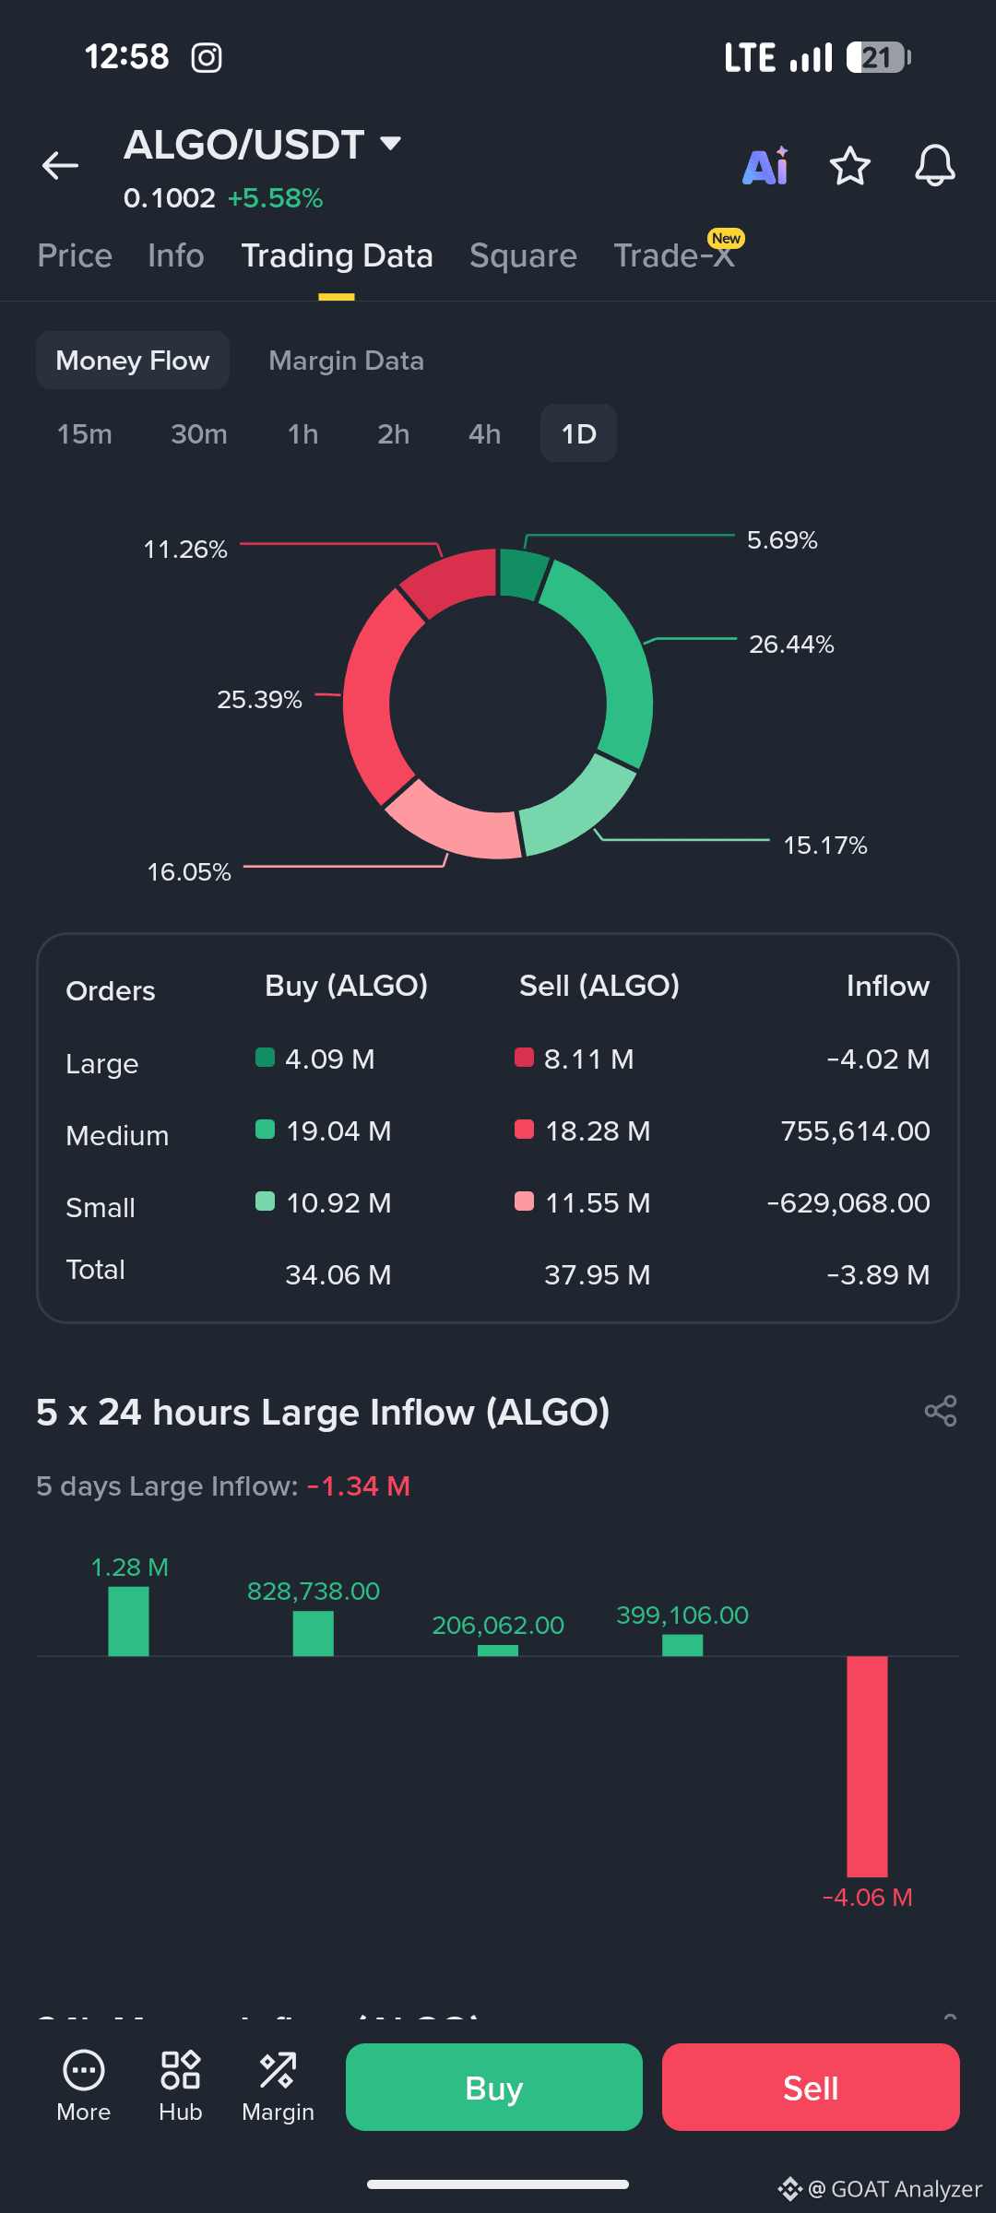Tap the red Sell button
Viewport: 996px width, 2213px height.
[811, 2087]
